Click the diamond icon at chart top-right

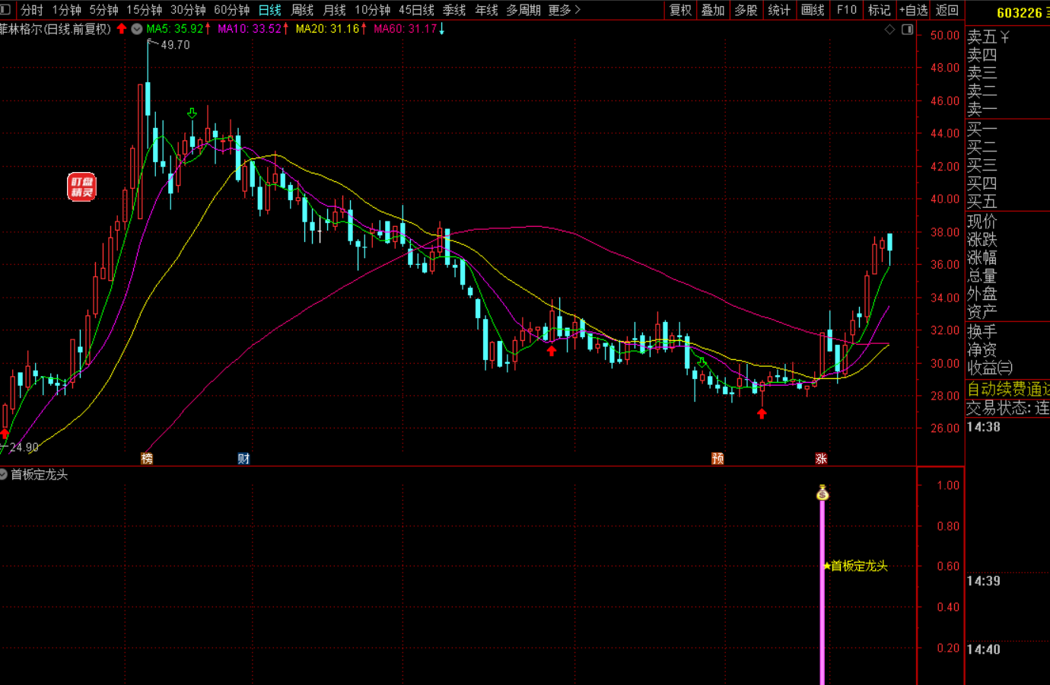click(889, 30)
